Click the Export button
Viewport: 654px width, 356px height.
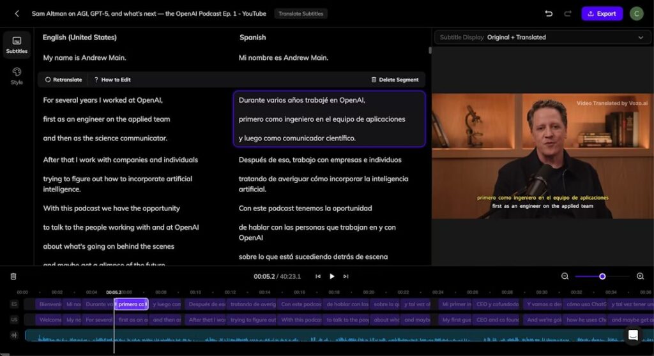coord(602,13)
